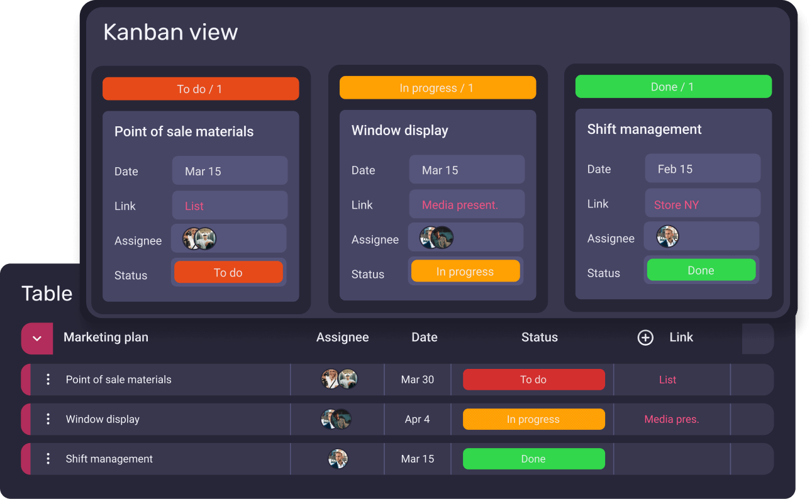Select the To do / 1 column header
The image size is (812, 499).
(x=200, y=89)
